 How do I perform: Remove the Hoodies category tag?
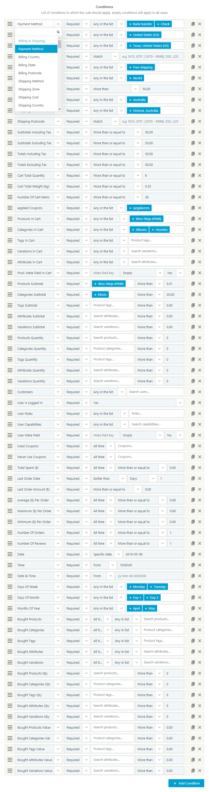153,230
